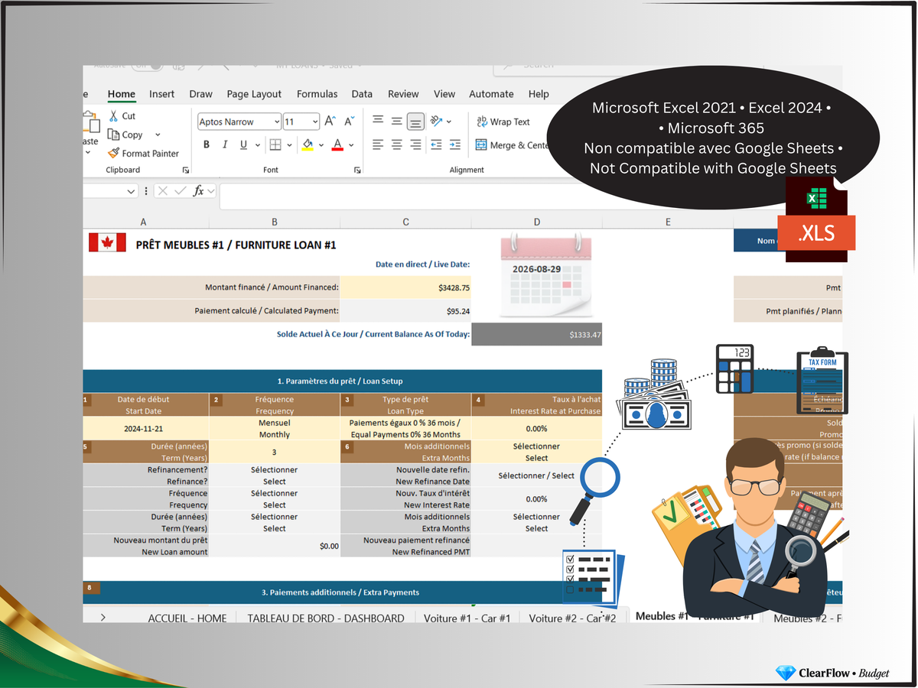Activate the Format Painter brush
Screen dimensions: 918x688
113,153
